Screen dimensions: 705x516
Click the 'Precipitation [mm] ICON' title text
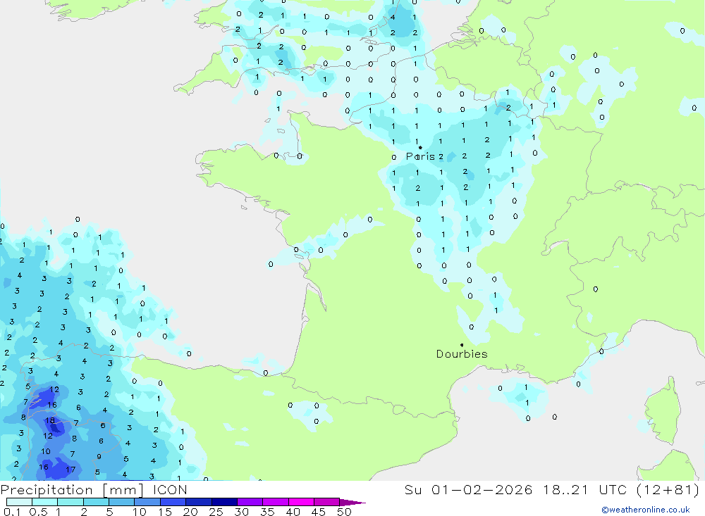pyautogui.click(x=94, y=490)
